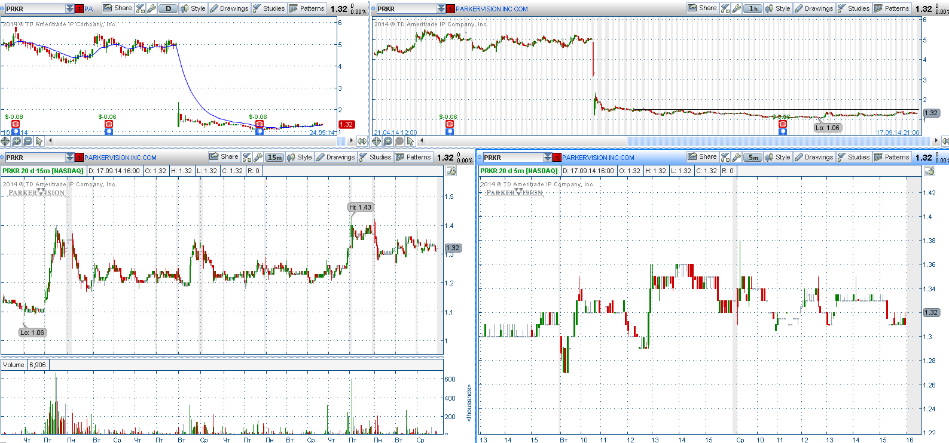Viewport: 949px width, 443px height.
Task: Open chart settings wrench in 5m chart
Action: (x=737, y=157)
